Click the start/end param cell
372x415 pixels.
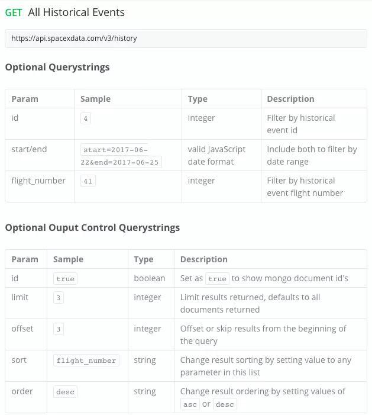(x=29, y=149)
